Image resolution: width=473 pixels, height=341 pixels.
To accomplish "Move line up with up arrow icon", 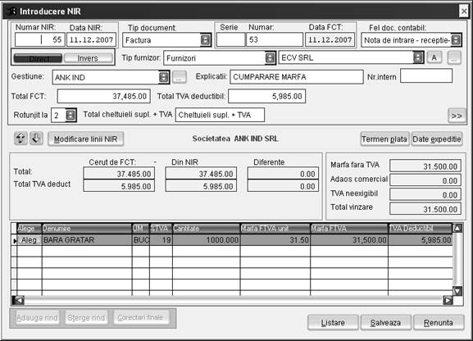I will pos(20,139).
